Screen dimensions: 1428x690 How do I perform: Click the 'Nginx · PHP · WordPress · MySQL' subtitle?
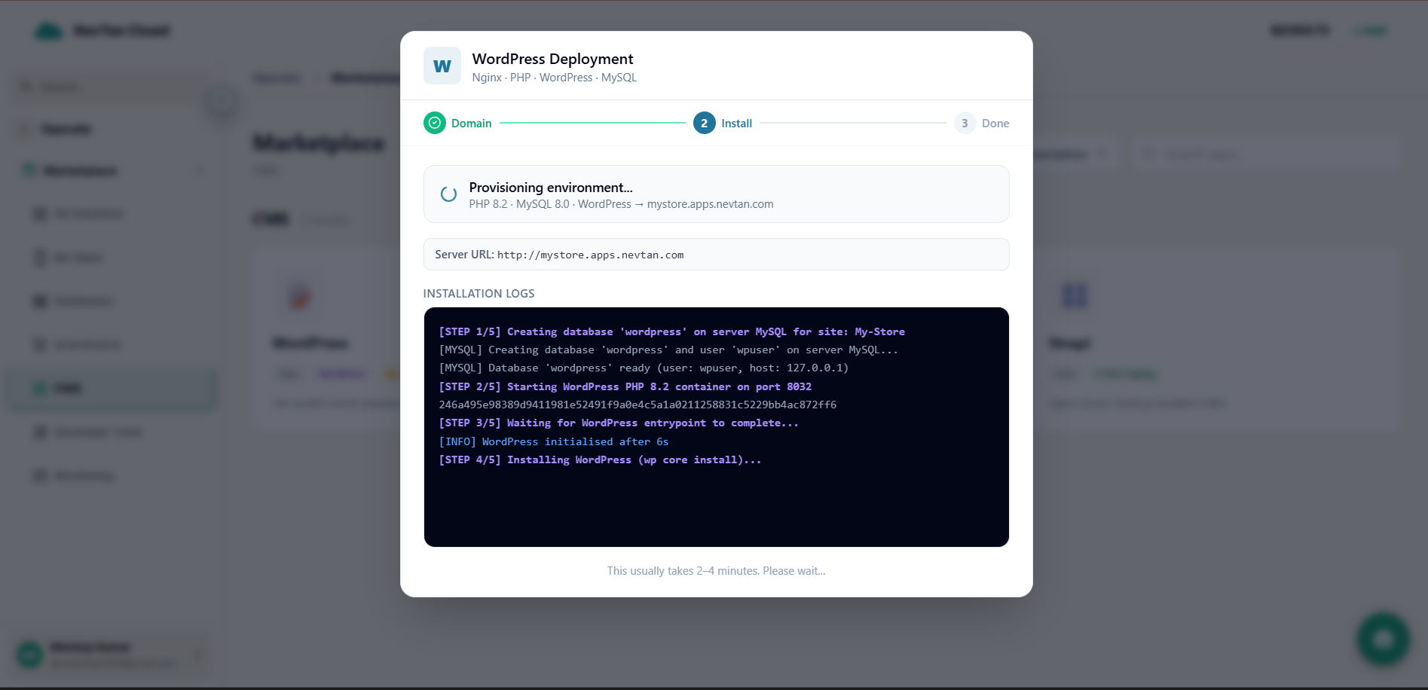[555, 78]
